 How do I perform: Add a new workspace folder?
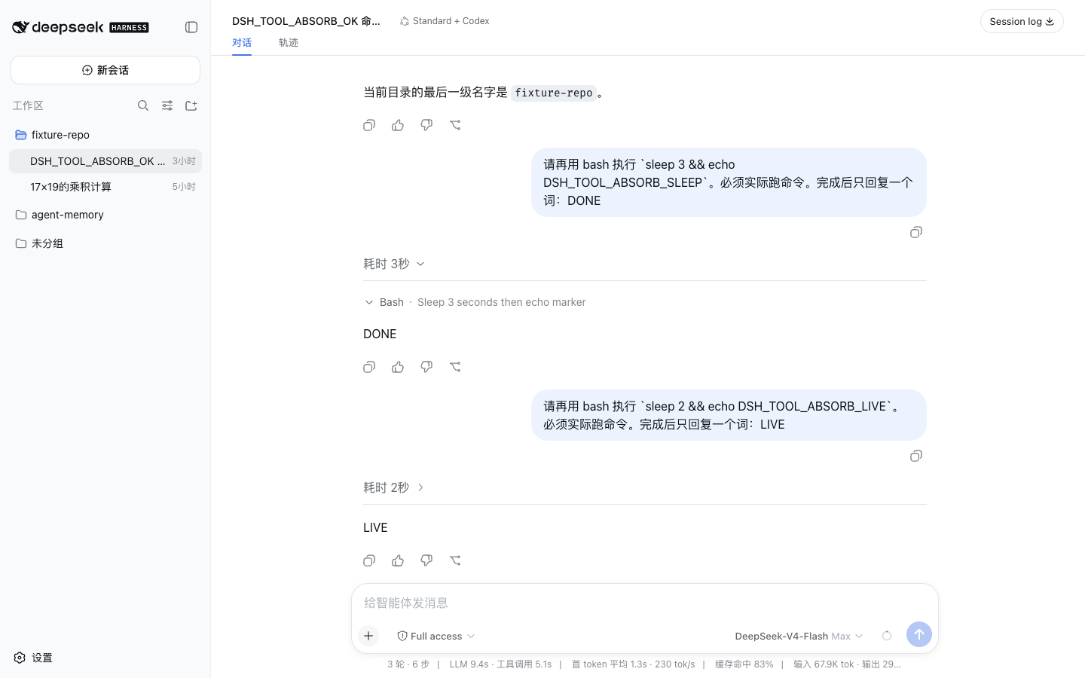point(191,105)
